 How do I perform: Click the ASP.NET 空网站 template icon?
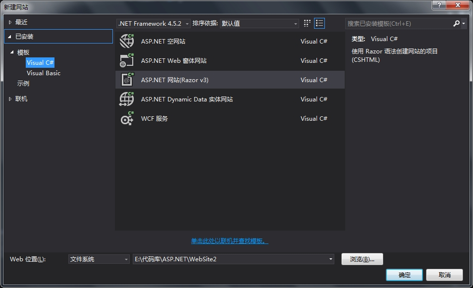[127, 41]
